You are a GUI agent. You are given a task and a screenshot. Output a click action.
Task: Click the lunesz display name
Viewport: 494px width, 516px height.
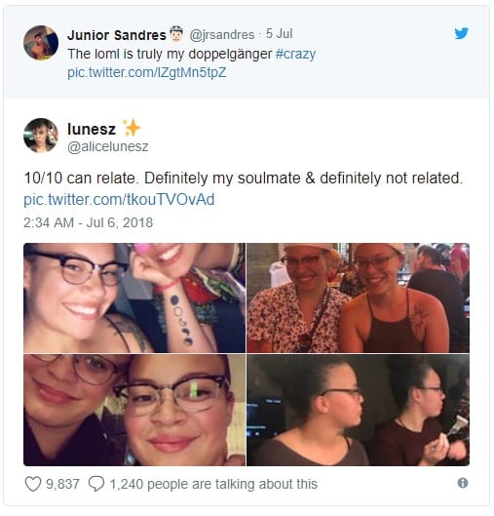(92, 129)
